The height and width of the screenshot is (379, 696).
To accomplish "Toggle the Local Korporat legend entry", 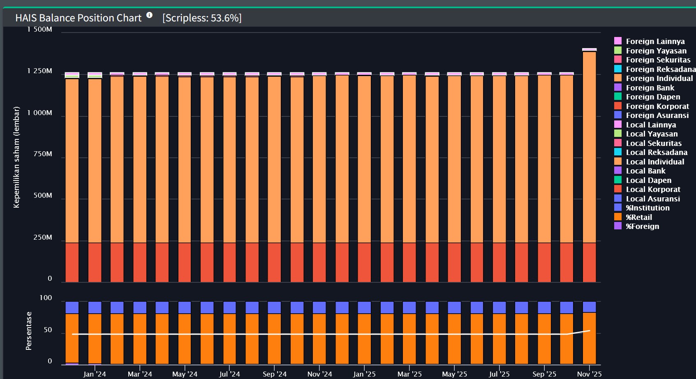I will coord(652,189).
